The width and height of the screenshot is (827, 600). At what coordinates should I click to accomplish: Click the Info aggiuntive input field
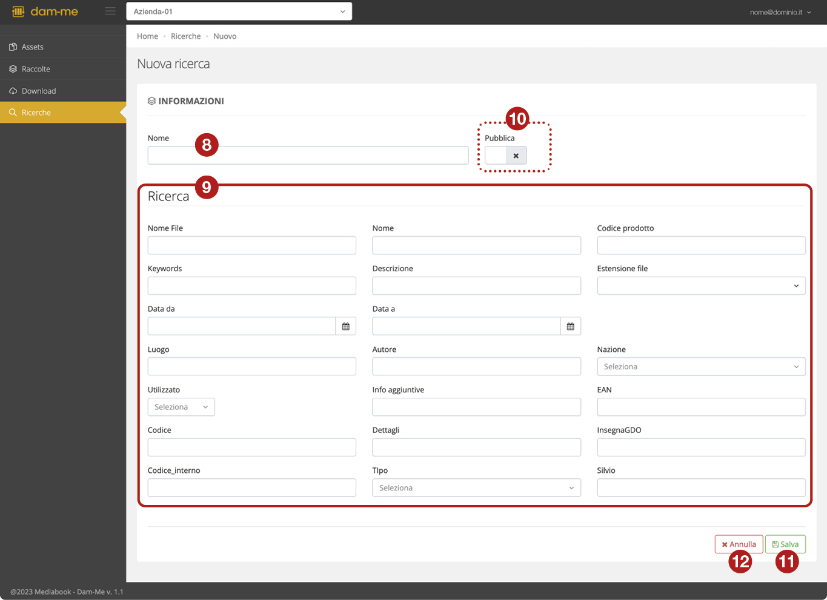pos(476,407)
